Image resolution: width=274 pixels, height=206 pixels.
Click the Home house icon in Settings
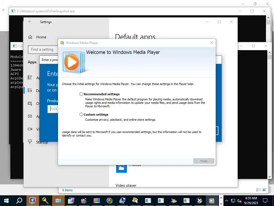tap(30, 37)
